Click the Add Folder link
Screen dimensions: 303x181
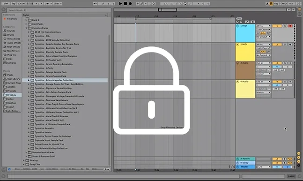point(12,111)
